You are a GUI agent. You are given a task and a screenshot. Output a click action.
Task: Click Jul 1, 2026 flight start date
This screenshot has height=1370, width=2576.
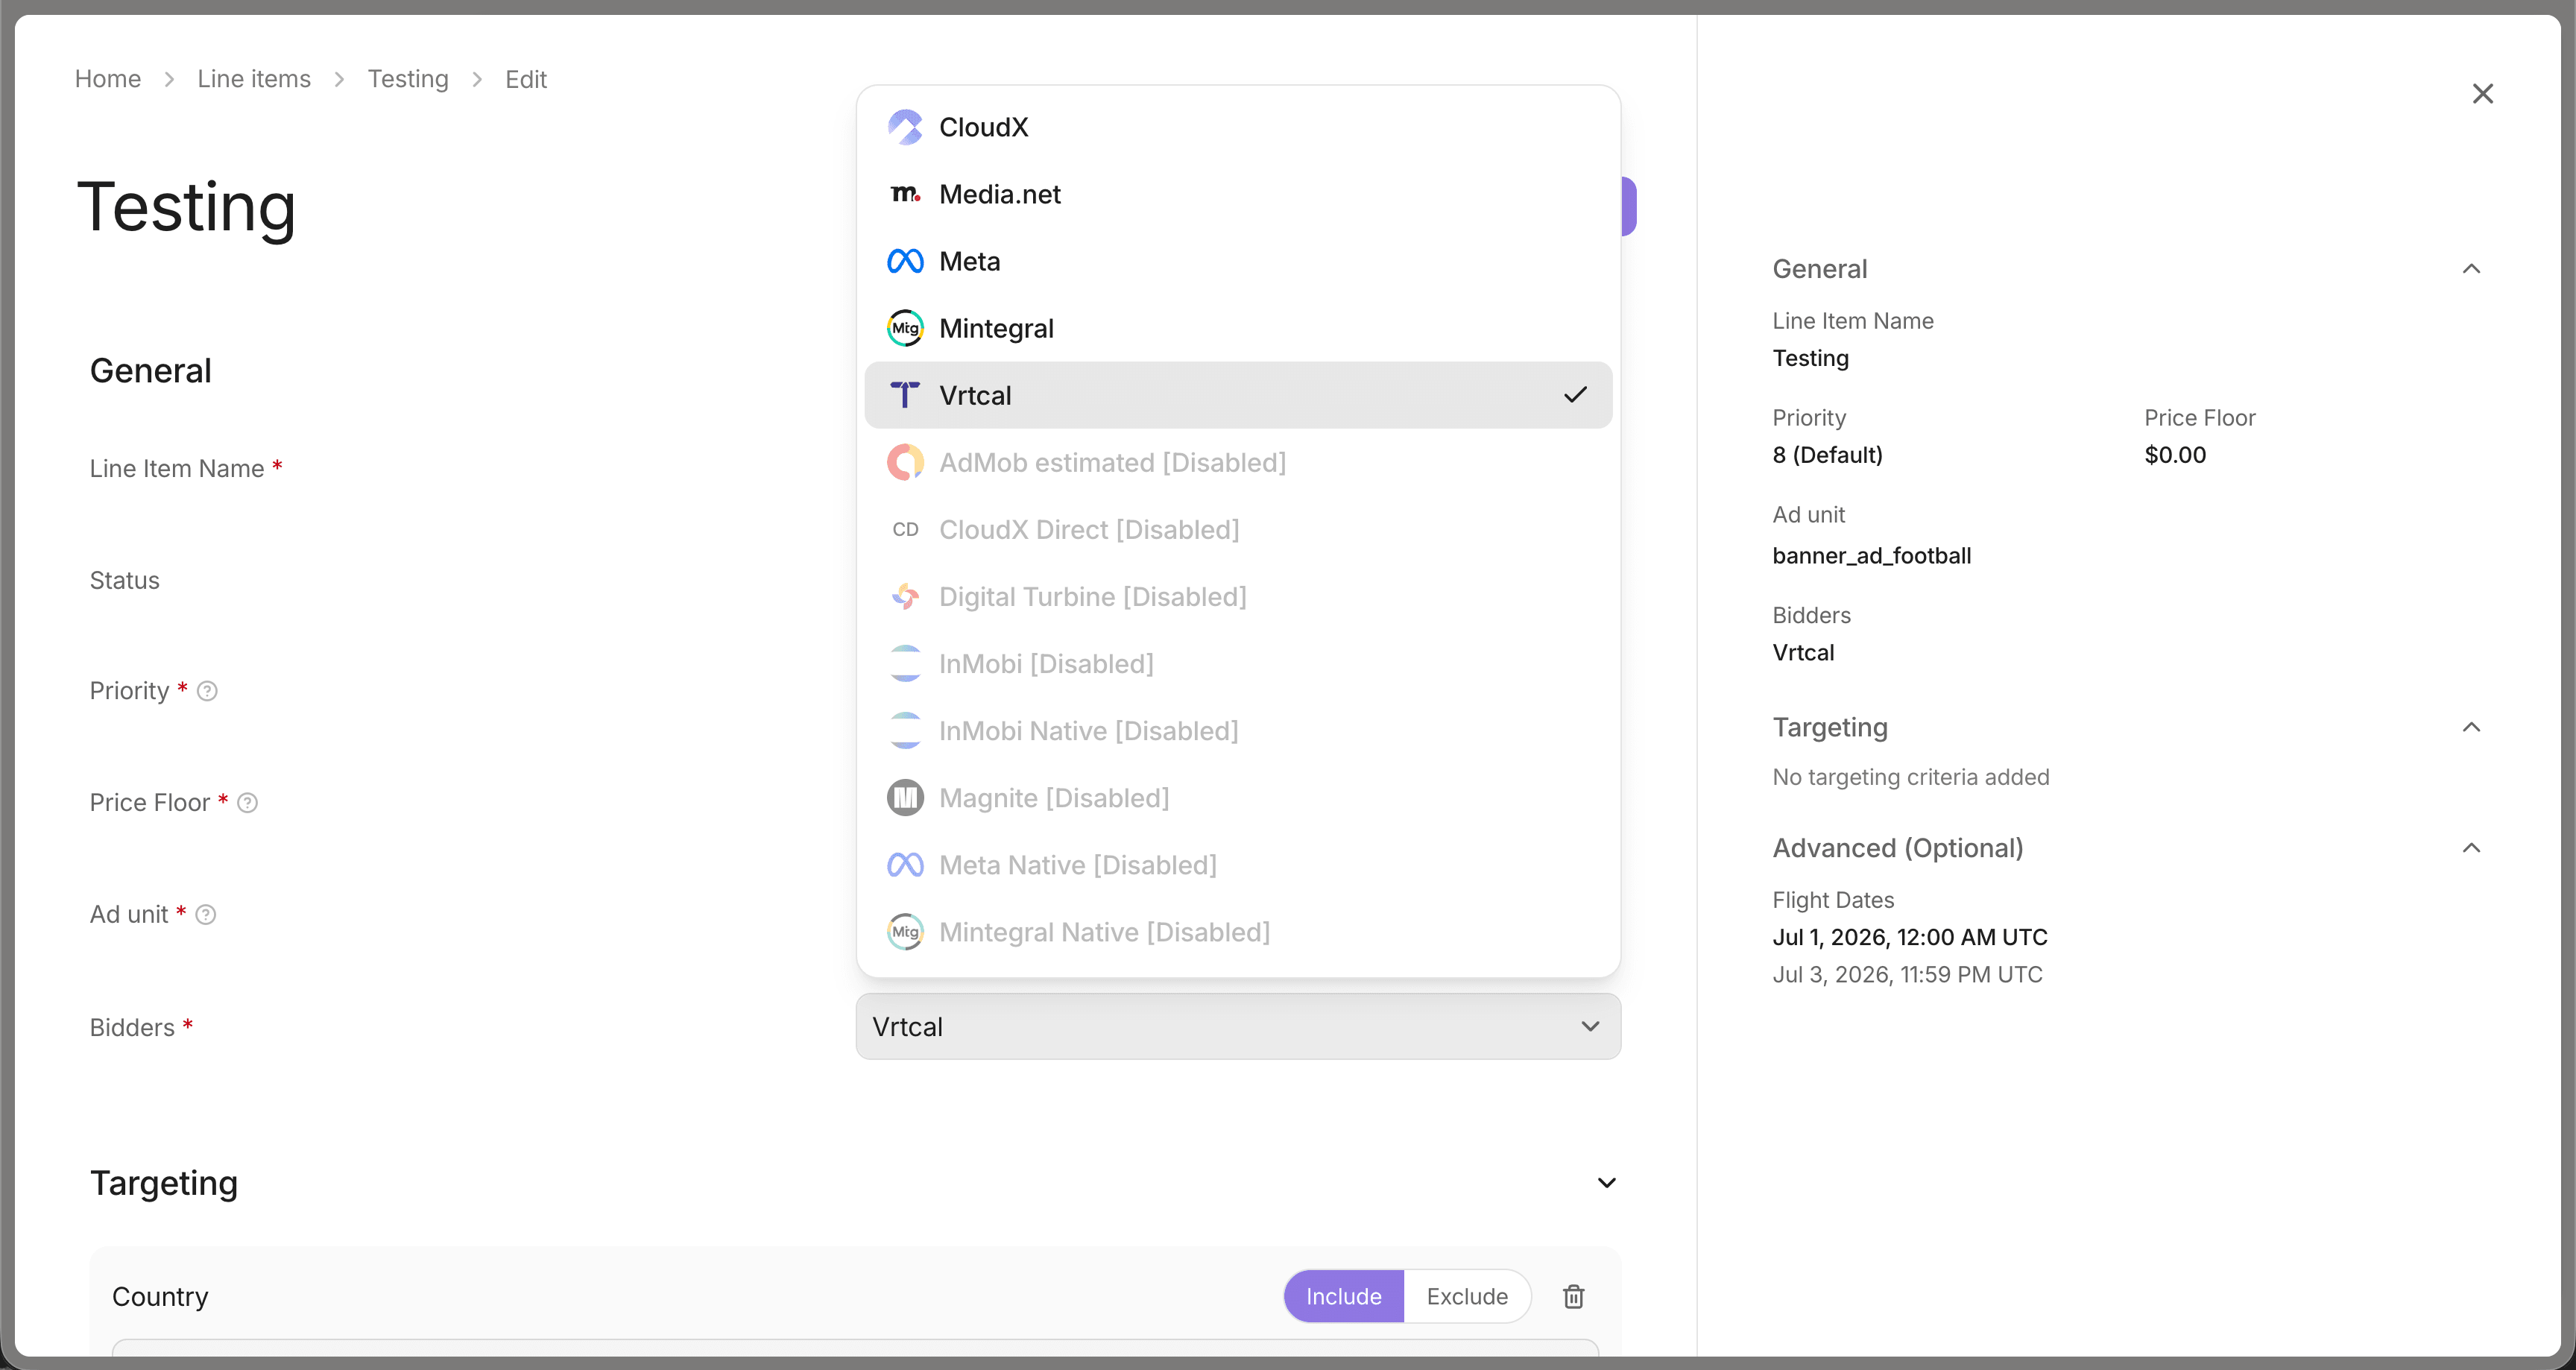click(x=1909, y=937)
